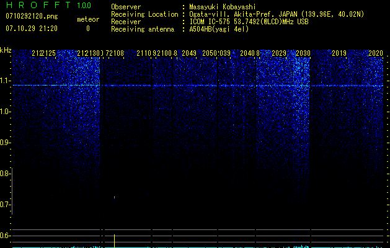This screenshot has width=390, height=248.
Task: Click the 'Observer' field label
Action: point(126,7)
